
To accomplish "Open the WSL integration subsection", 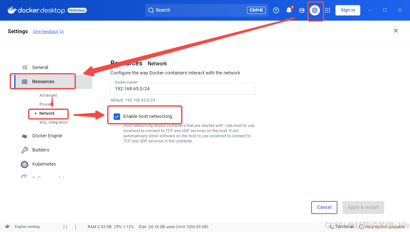I will pos(54,122).
